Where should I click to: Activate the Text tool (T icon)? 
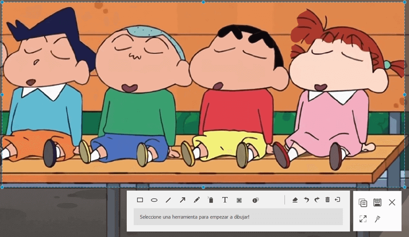click(x=225, y=200)
